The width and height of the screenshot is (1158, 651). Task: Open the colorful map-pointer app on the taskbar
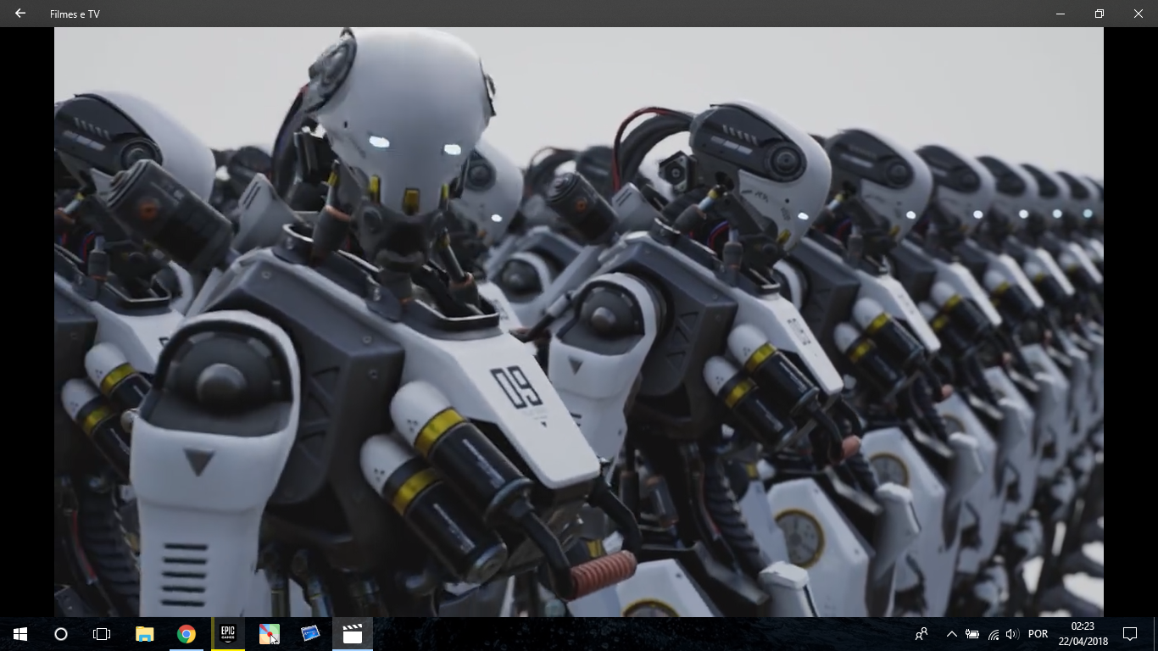[270, 634]
